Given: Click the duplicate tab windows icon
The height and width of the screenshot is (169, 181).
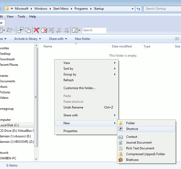Looking at the screenshot, I should click(28, 30).
